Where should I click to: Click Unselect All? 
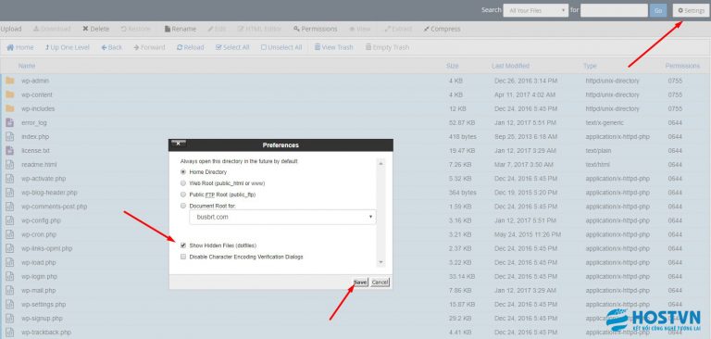(x=281, y=47)
